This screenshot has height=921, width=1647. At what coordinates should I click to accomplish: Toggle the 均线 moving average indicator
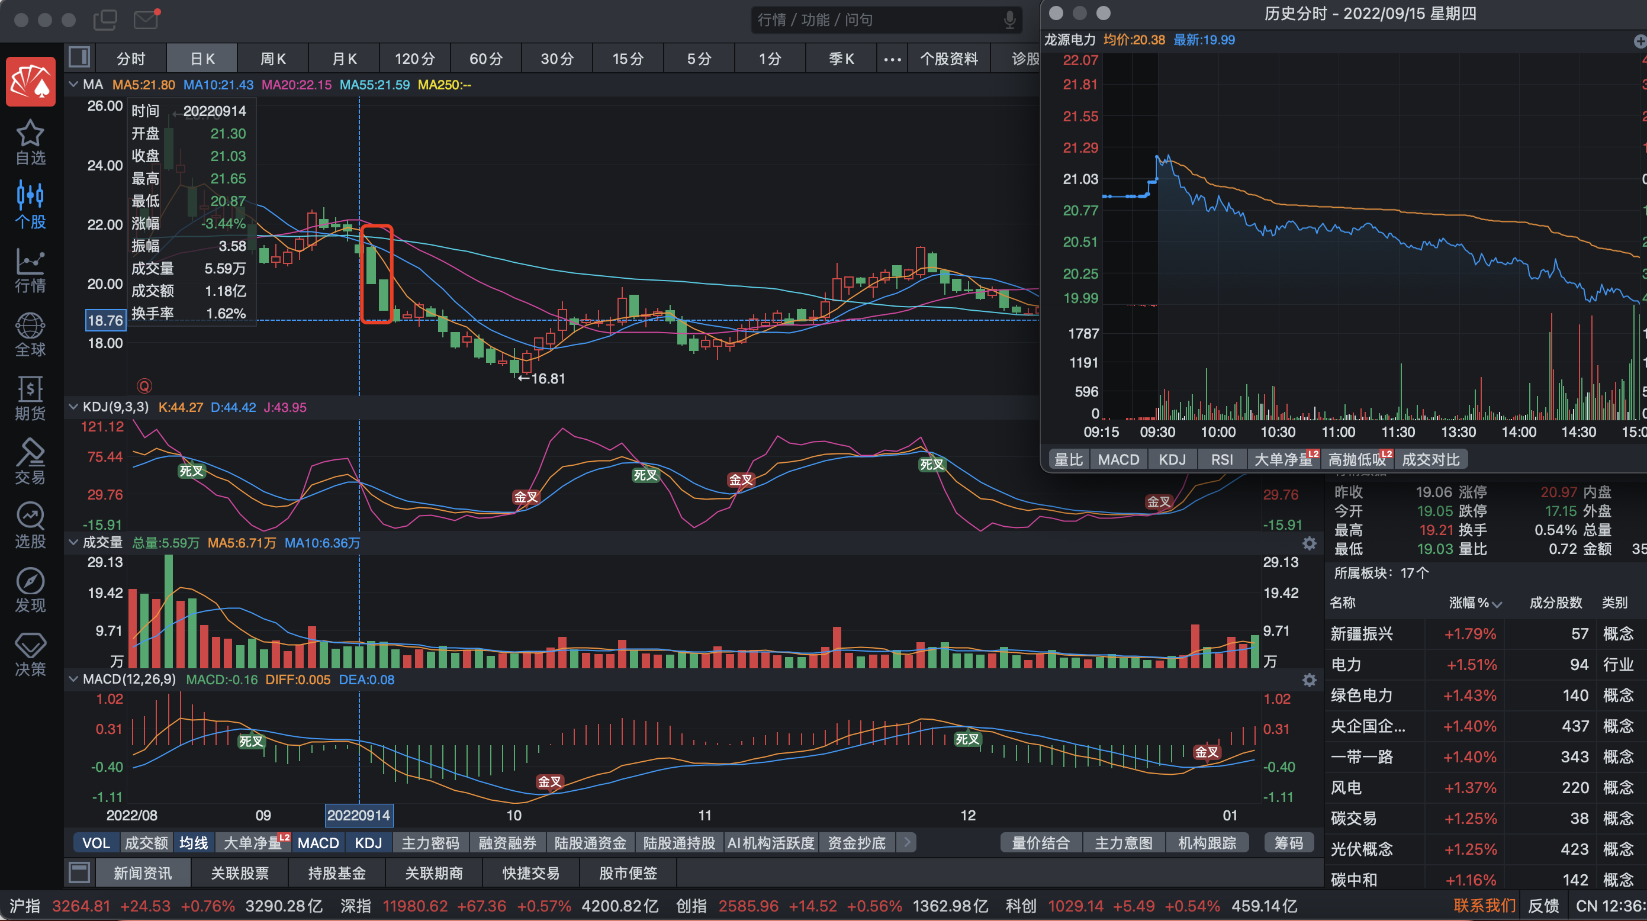coord(193,843)
